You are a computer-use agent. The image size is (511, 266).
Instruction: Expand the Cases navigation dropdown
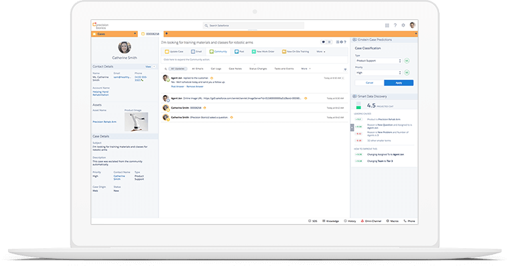tap(135, 33)
